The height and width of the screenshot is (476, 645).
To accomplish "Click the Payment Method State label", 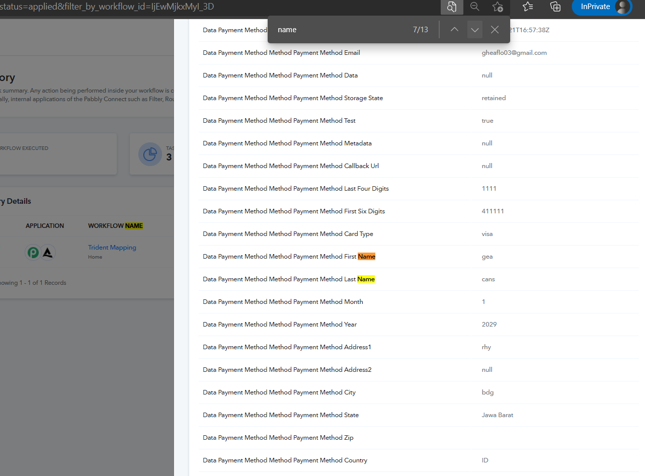I will 281,415.
